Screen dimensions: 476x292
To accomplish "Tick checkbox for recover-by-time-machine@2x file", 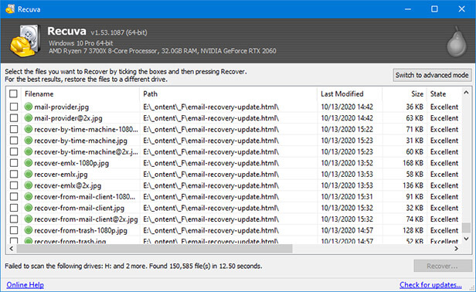I will tap(14, 151).
